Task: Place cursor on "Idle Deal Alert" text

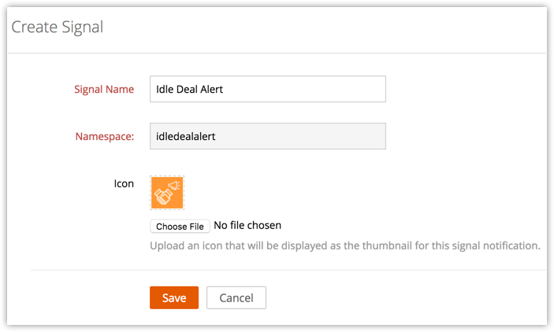Action: (x=190, y=89)
